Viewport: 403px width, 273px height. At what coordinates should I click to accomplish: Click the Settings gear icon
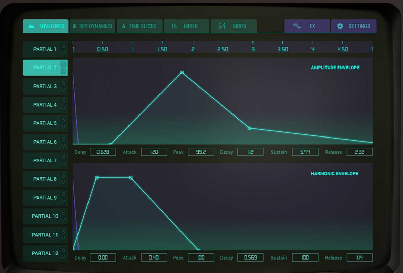[x=340, y=26]
